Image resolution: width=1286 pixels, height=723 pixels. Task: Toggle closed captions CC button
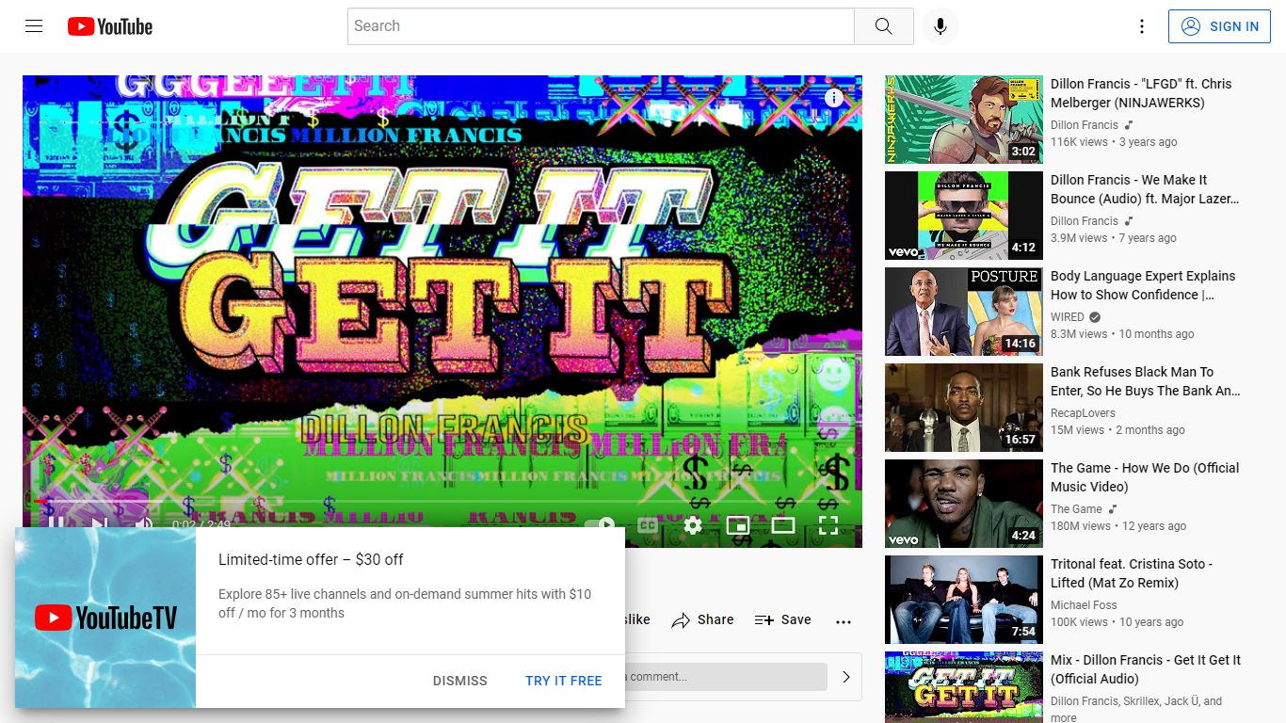tap(648, 525)
